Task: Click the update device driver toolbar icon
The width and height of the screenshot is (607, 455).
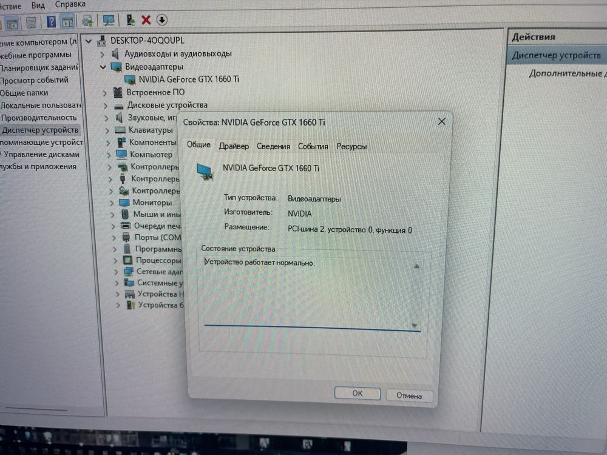Action: [131, 20]
